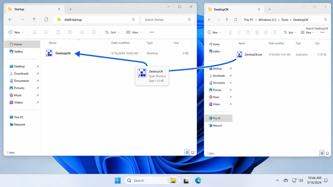This screenshot has height=187, width=333.
Task: Open the Sort dropdown in DesktopOK window
Action: pyautogui.click(x=290, y=32)
